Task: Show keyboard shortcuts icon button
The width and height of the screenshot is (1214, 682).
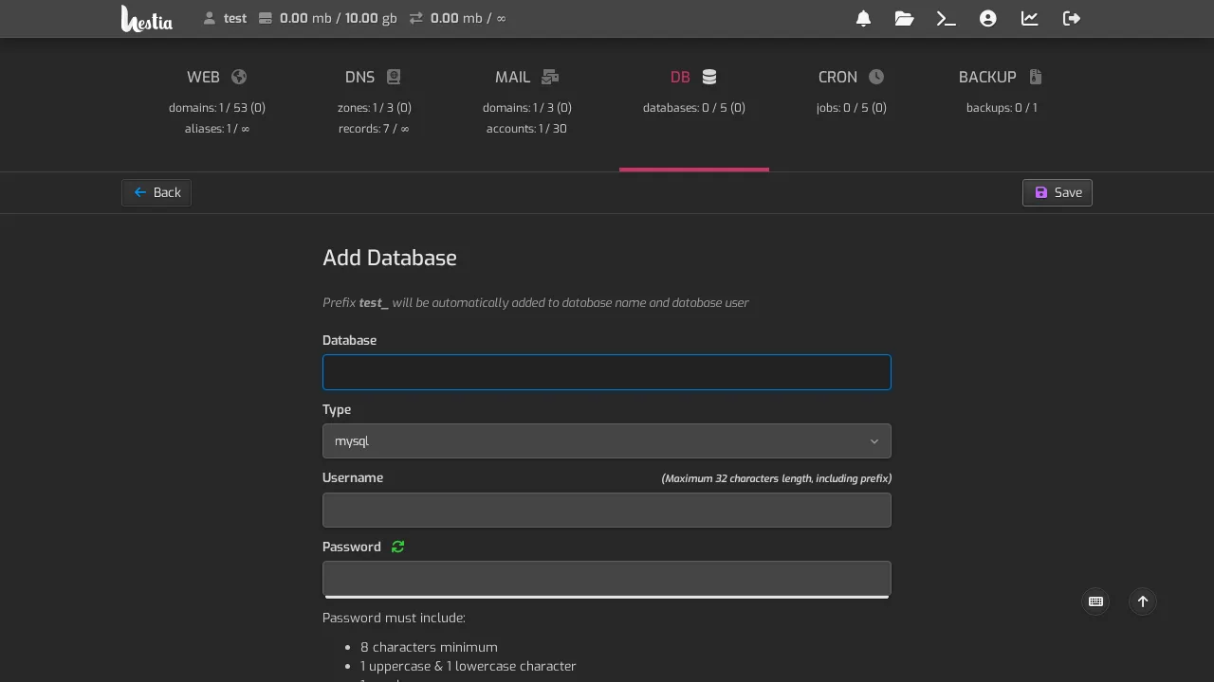Action: coord(1095,601)
